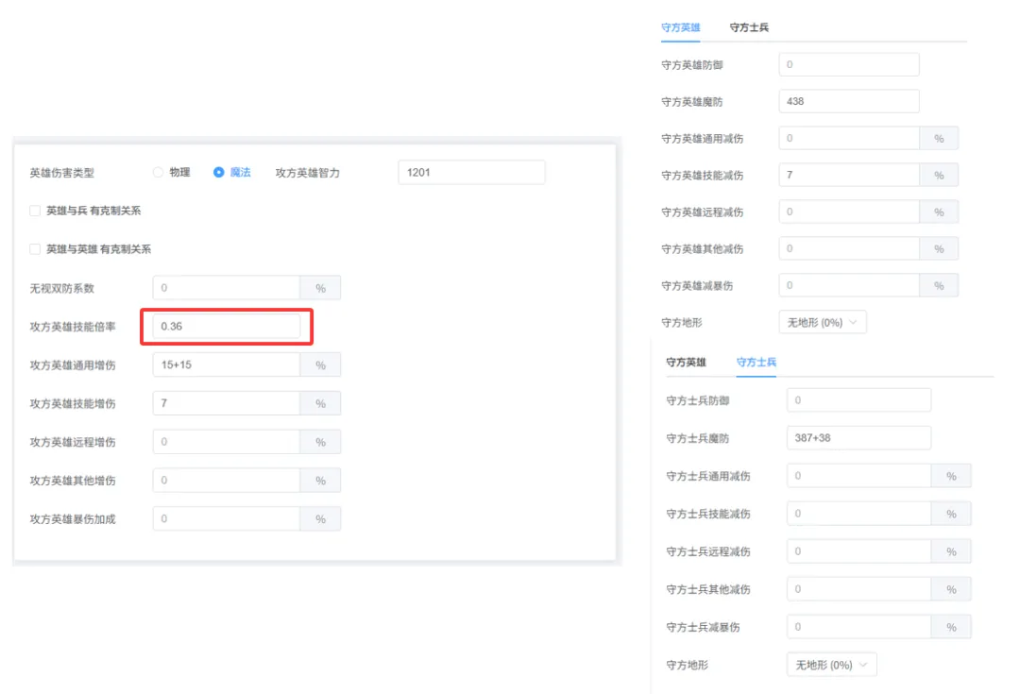Enable the 英雄与兵 有克制关系 checkbox
The height and width of the screenshot is (694, 1020).
pyautogui.click(x=35, y=211)
